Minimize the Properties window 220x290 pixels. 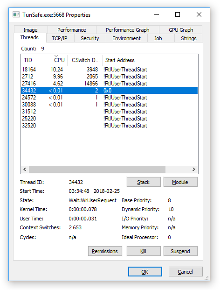(x=157, y=14)
